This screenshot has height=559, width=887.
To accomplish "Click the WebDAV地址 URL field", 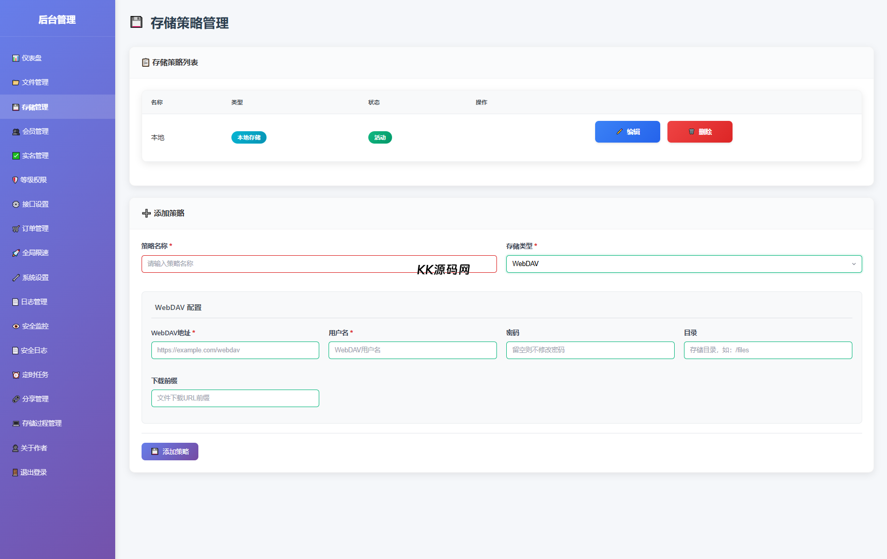I will [x=235, y=350].
